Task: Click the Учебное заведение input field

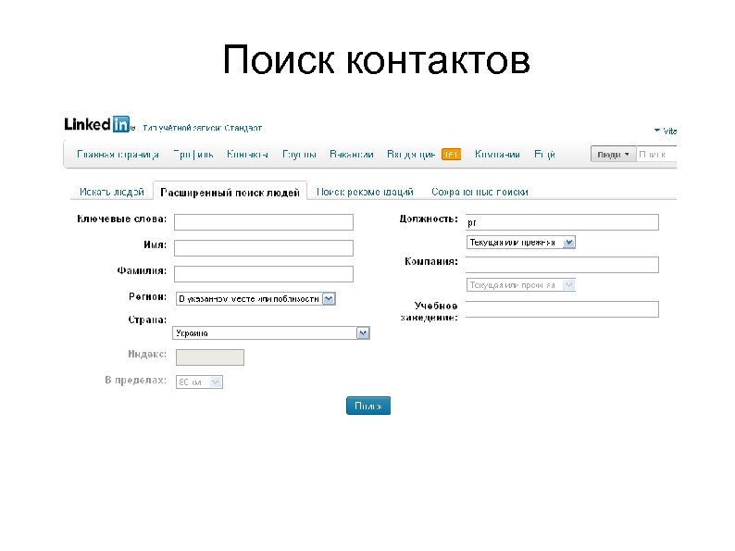Action: (x=562, y=309)
